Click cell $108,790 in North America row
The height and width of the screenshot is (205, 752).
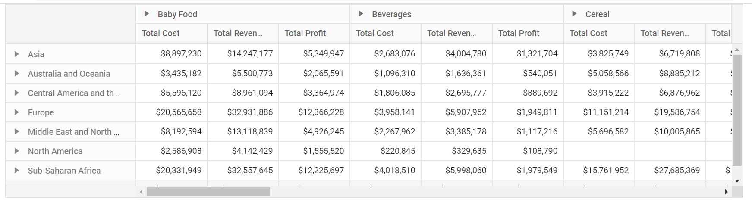click(x=528, y=151)
